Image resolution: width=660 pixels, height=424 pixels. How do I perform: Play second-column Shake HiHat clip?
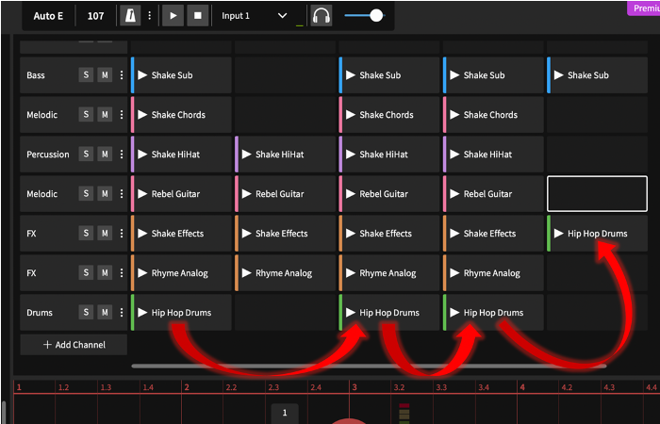click(x=247, y=155)
